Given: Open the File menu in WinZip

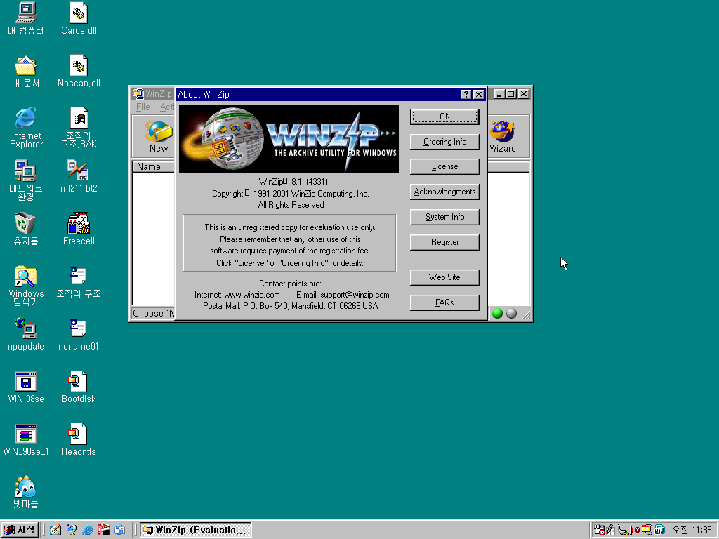Looking at the screenshot, I should [143, 107].
